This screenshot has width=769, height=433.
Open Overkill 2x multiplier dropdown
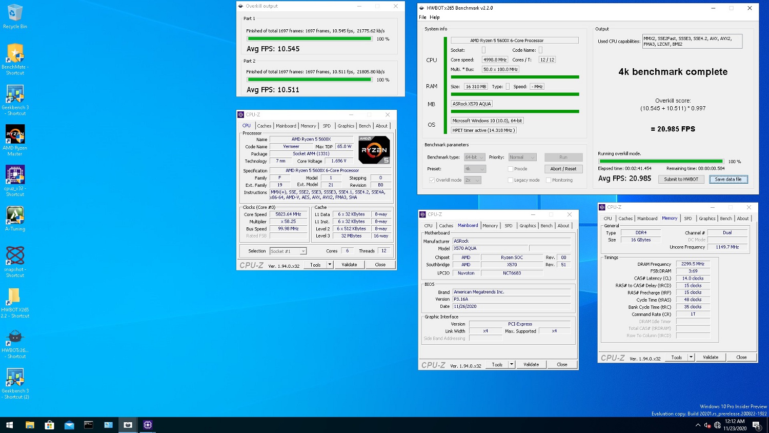(x=472, y=180)
